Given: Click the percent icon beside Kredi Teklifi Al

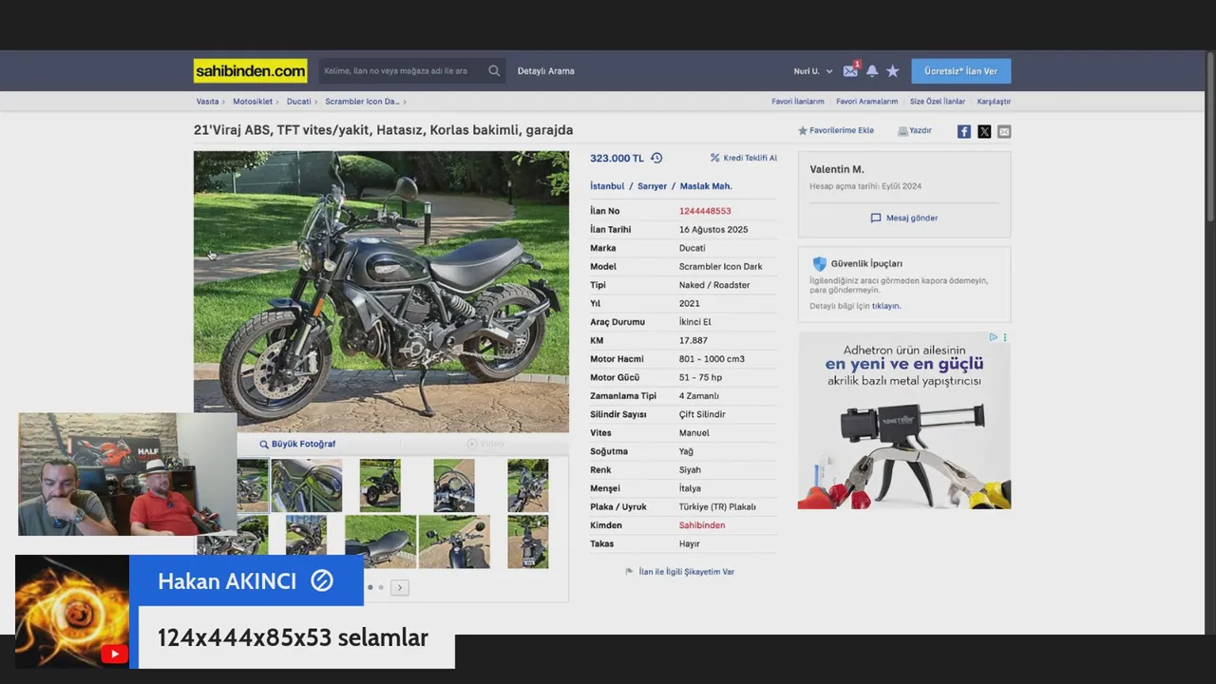Looking at the screenshot, I should [714, 158].
